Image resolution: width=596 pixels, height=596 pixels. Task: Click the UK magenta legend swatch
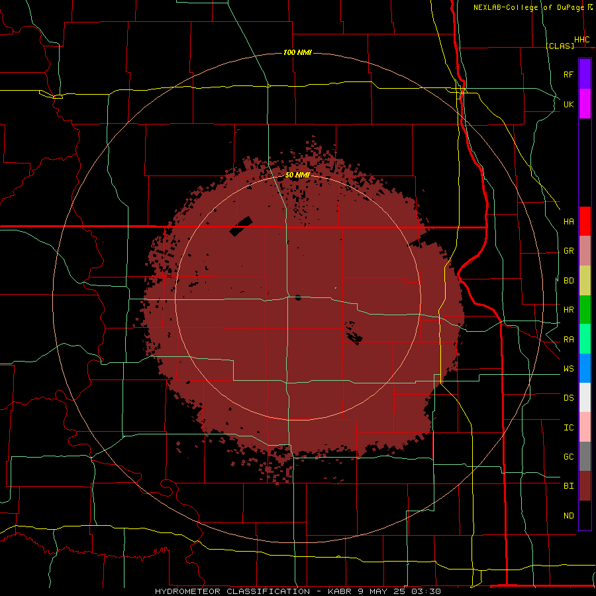[585, 104]
